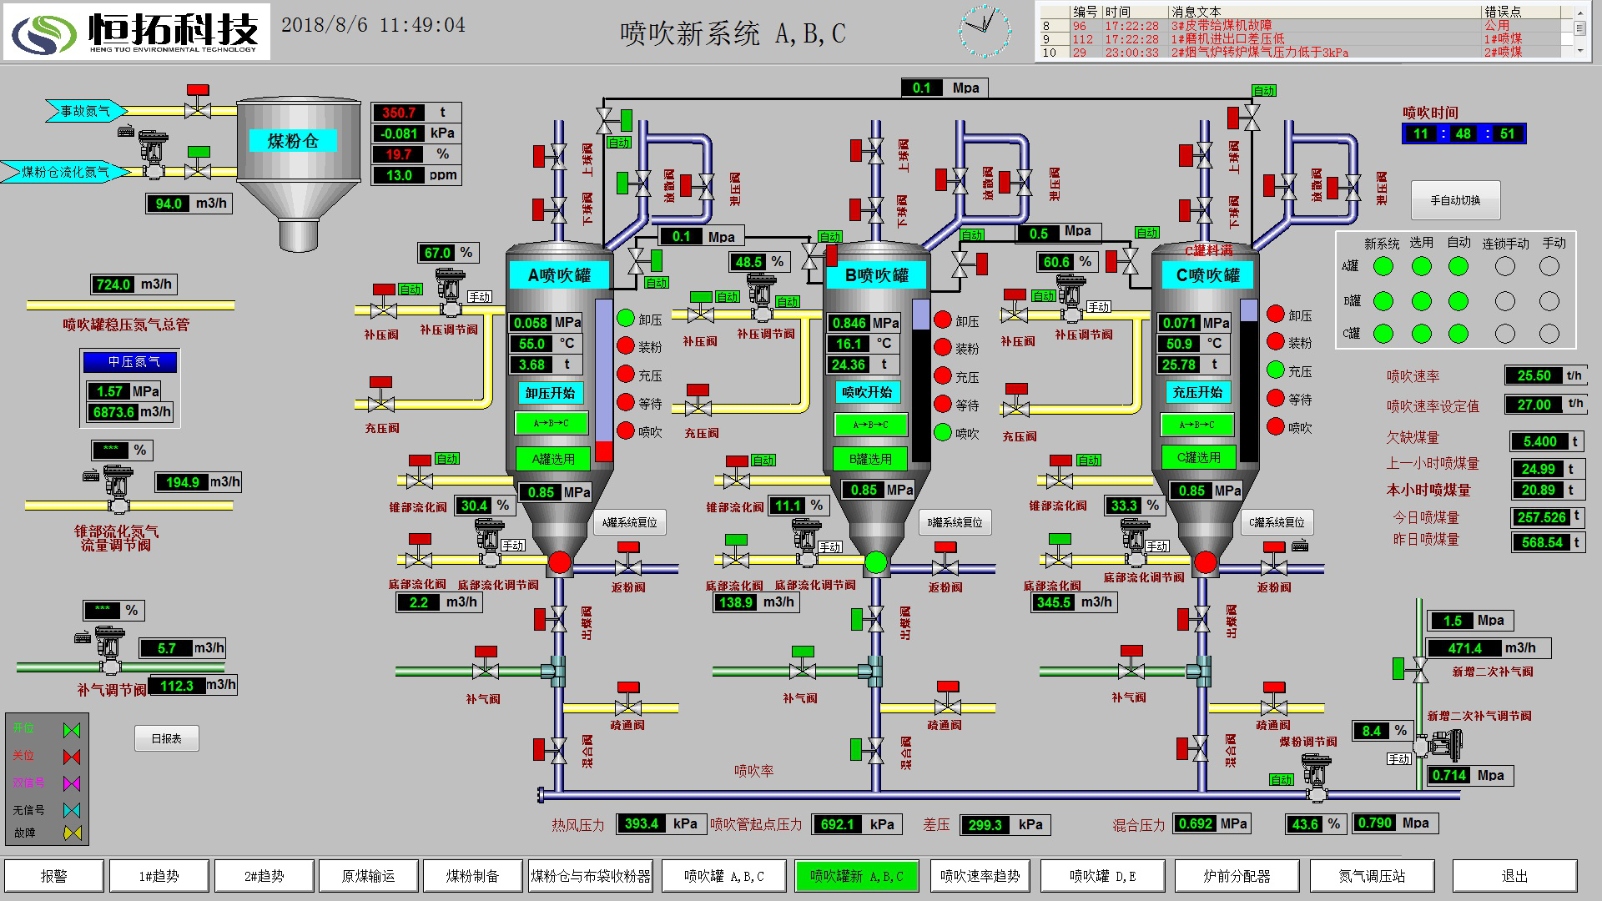Image resolution: width=1602 pixels, height=901 pixels.
Task: Select 手动 radio for B罐
Action: pos(1549,300)
